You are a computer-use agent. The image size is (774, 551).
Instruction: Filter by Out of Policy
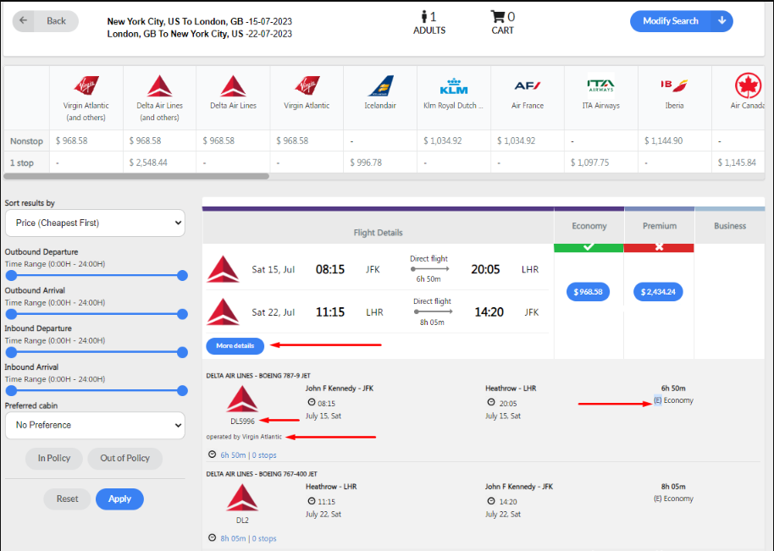coord(124,458)
